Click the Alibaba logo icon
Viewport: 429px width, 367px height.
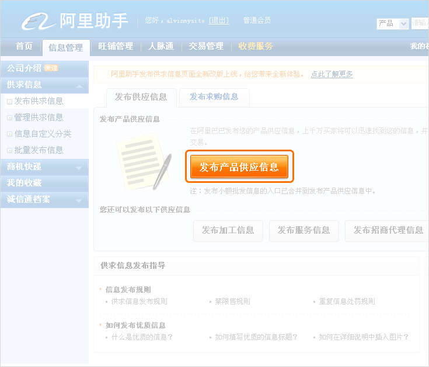tap(39, 22)
